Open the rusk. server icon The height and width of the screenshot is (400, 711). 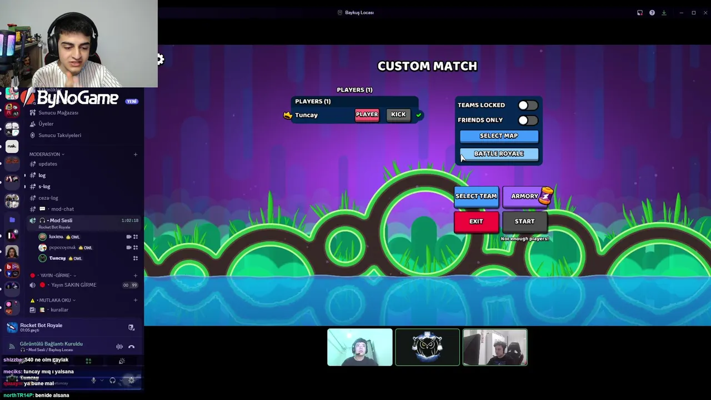tap(12, 146)
